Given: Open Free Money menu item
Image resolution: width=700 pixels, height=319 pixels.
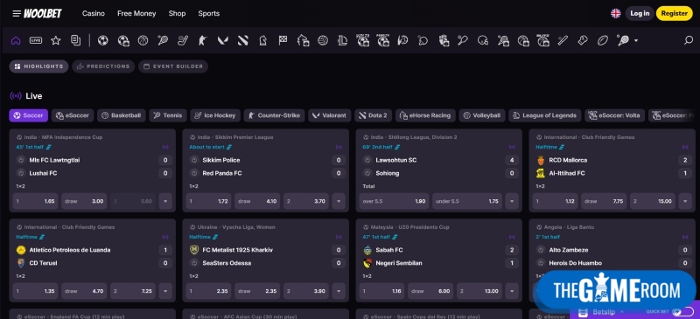Looking at the screenshot, I should 136,13.
